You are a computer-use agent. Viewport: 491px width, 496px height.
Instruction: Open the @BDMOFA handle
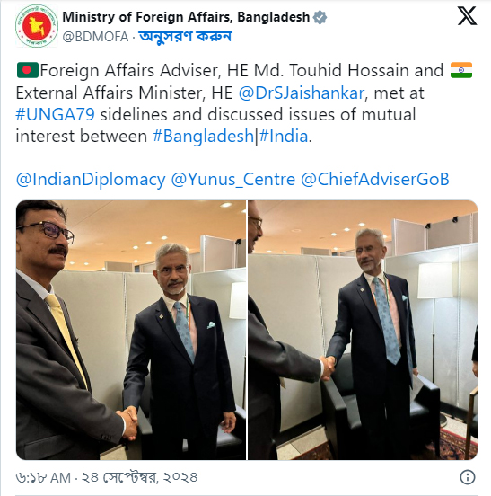[95, 37]
